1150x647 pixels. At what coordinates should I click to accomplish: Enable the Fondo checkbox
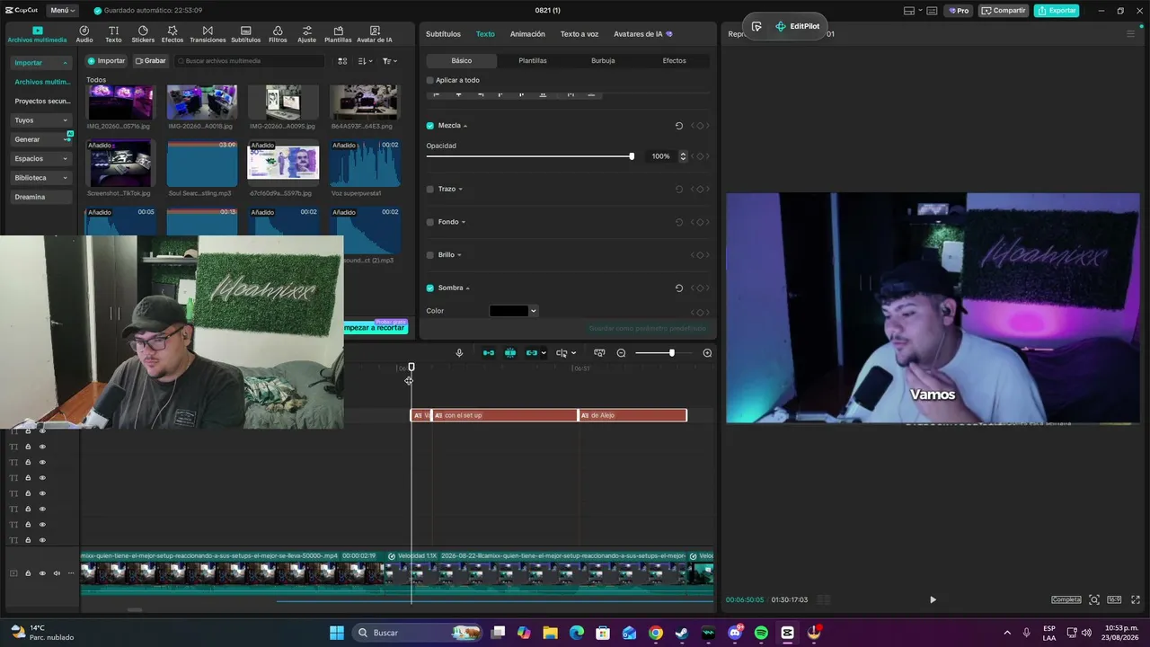tap(430, 222)
